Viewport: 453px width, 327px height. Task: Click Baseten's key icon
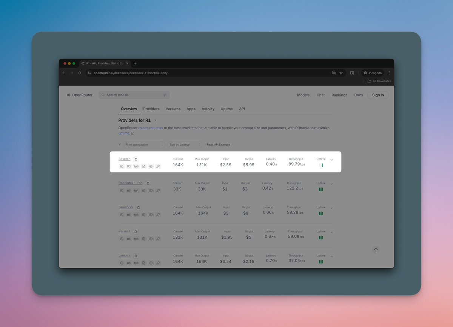click(x=158, y=166)
